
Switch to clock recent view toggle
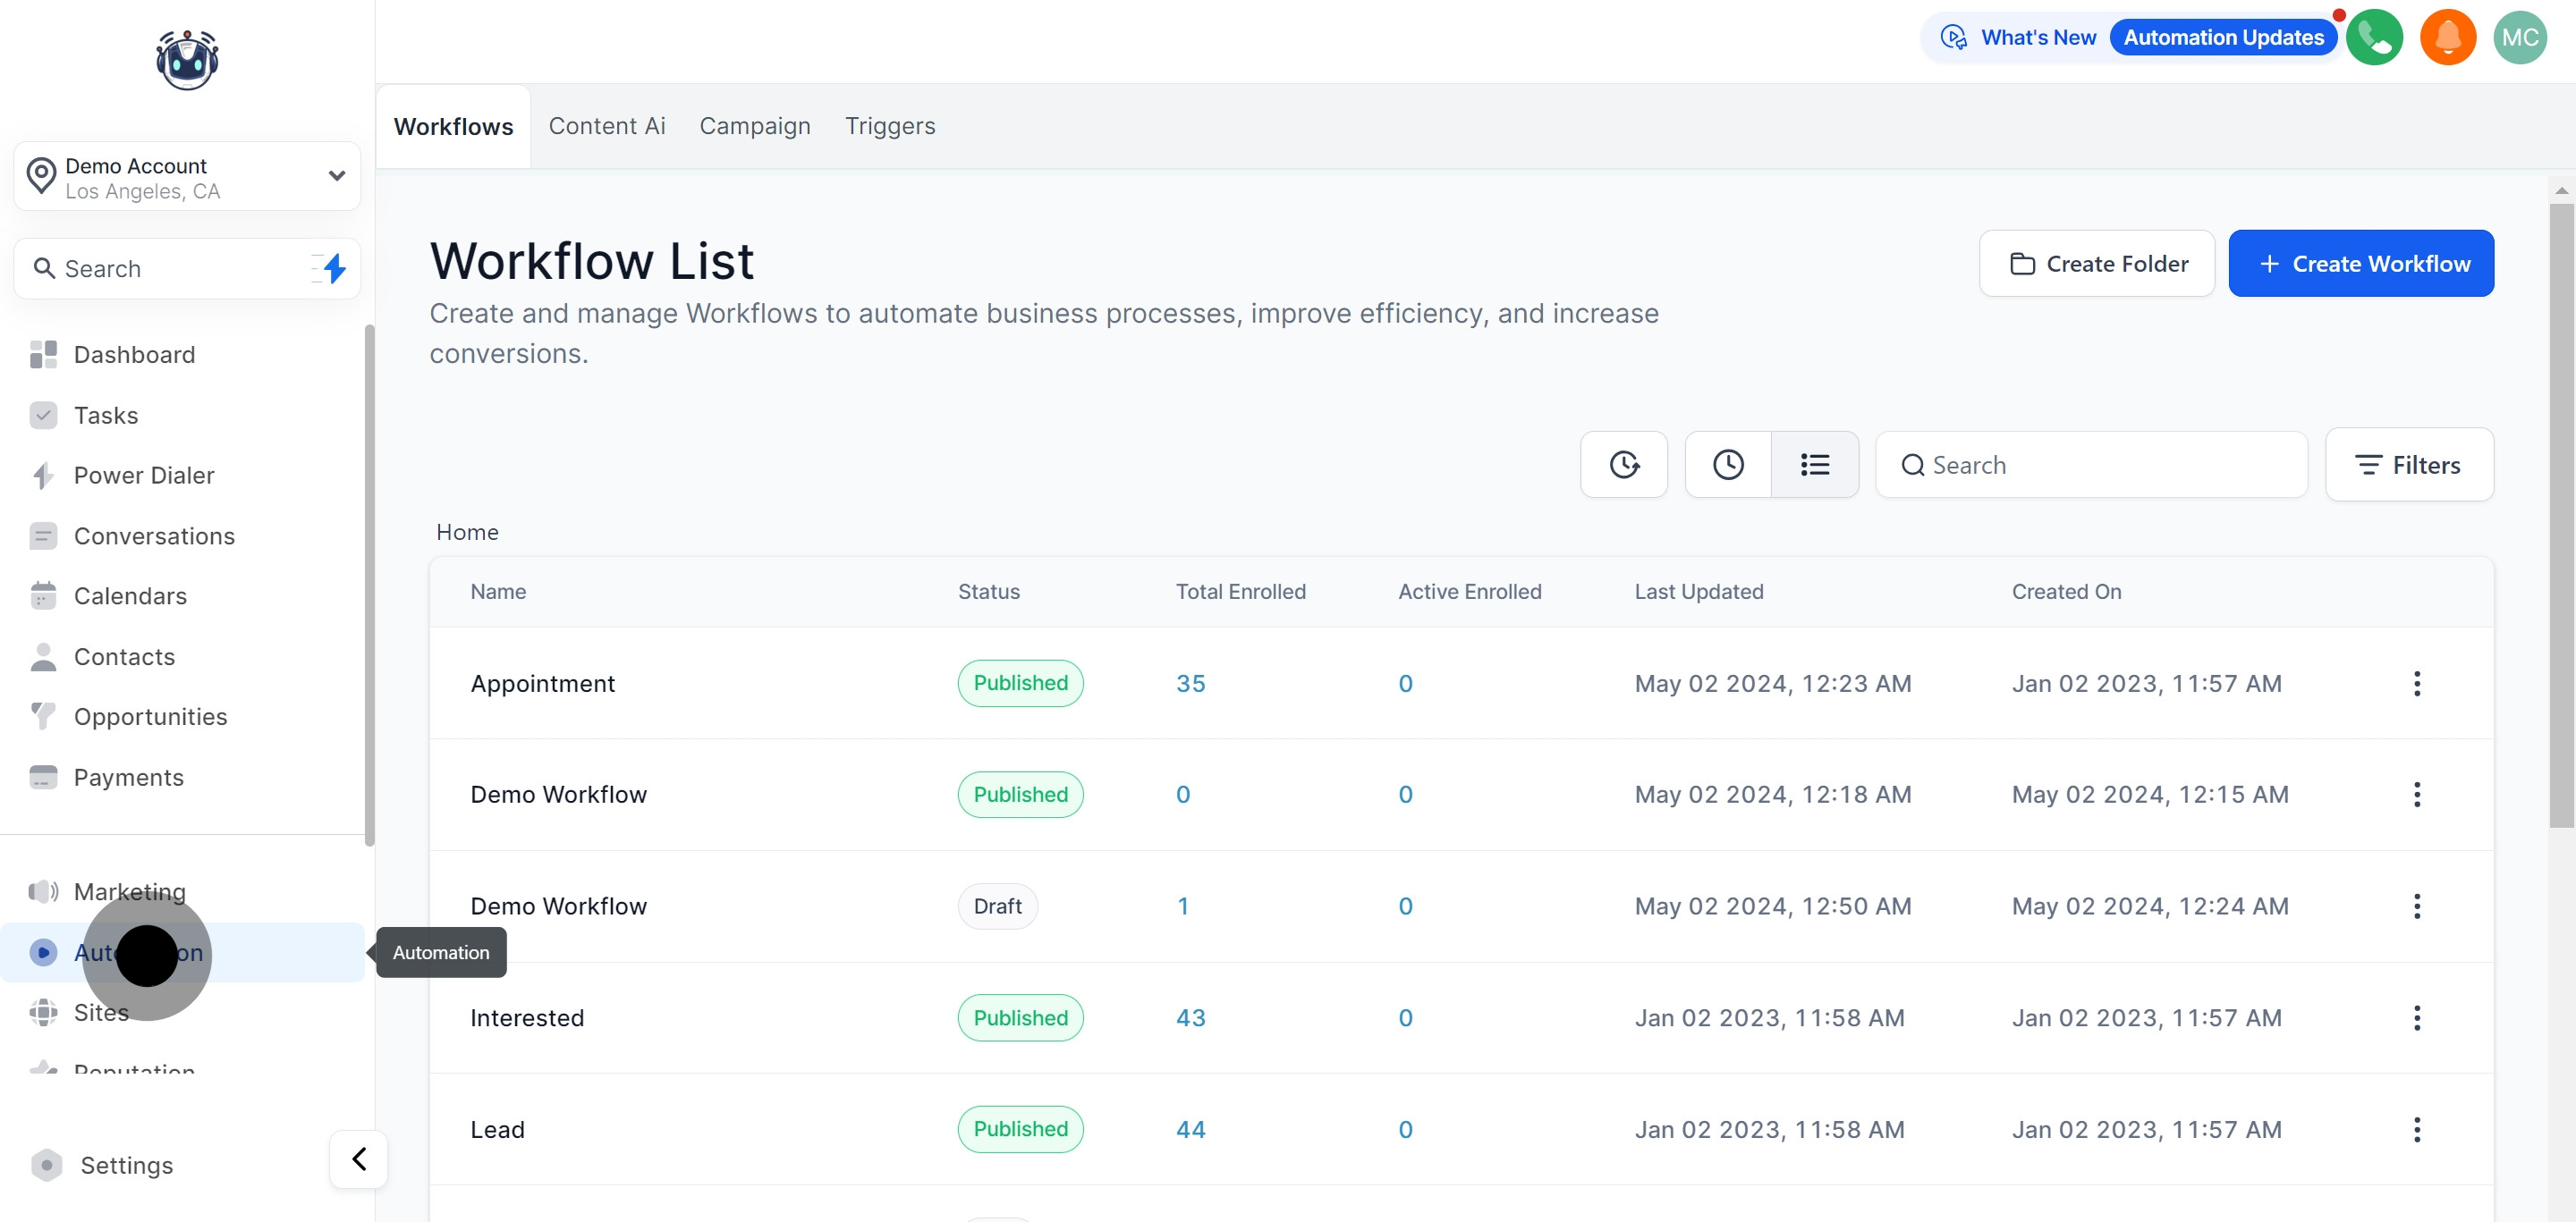(x=1727, y=465)
